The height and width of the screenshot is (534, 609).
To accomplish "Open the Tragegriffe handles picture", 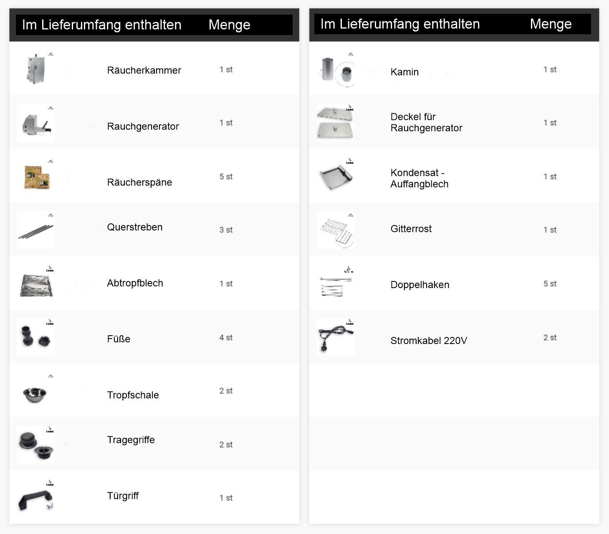I will (x=36, y=444).
